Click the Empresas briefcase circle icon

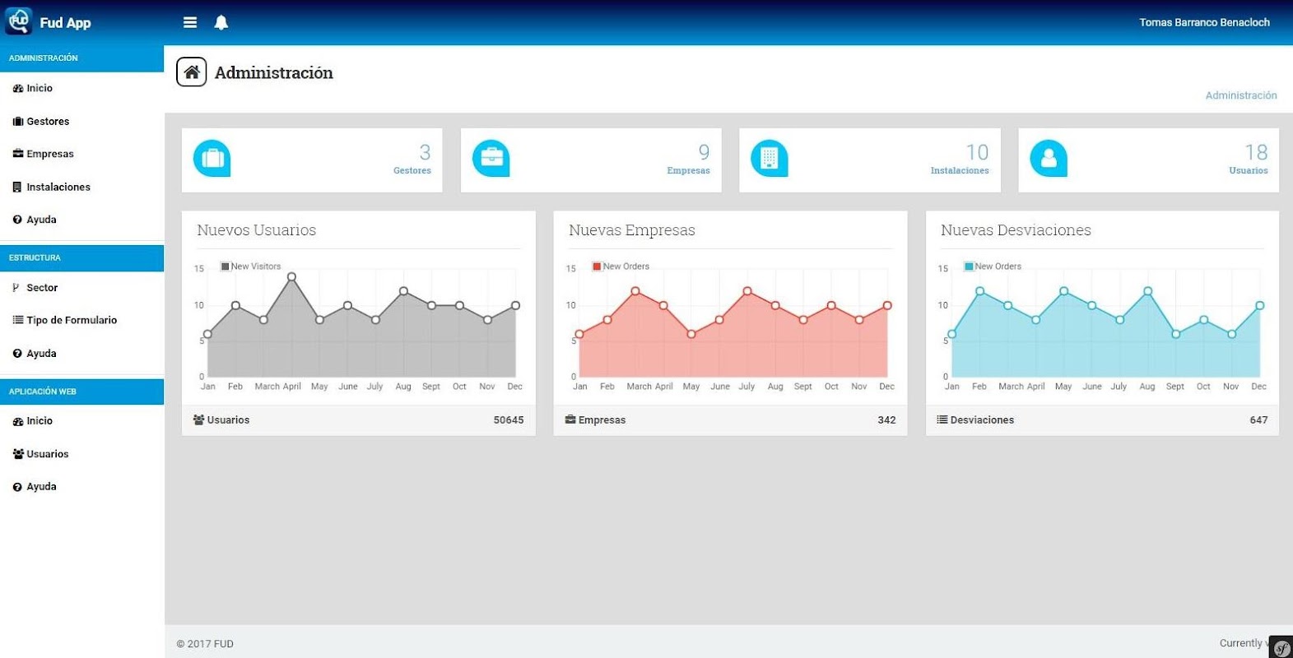tap(491, 158)
